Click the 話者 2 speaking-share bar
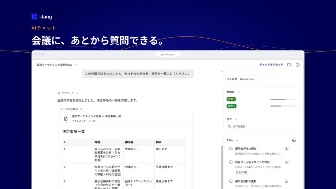 coord(284,106)
